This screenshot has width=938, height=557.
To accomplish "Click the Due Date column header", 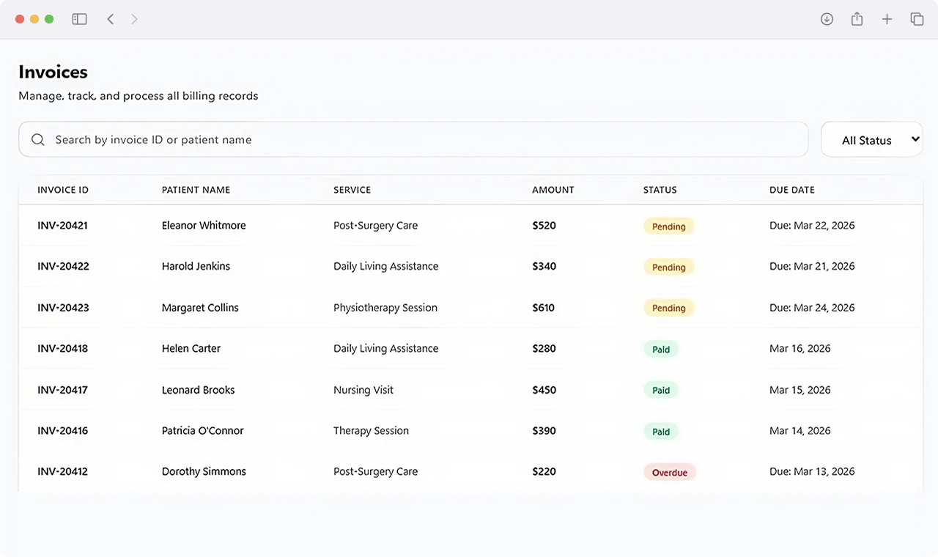I will click(792, 190).
